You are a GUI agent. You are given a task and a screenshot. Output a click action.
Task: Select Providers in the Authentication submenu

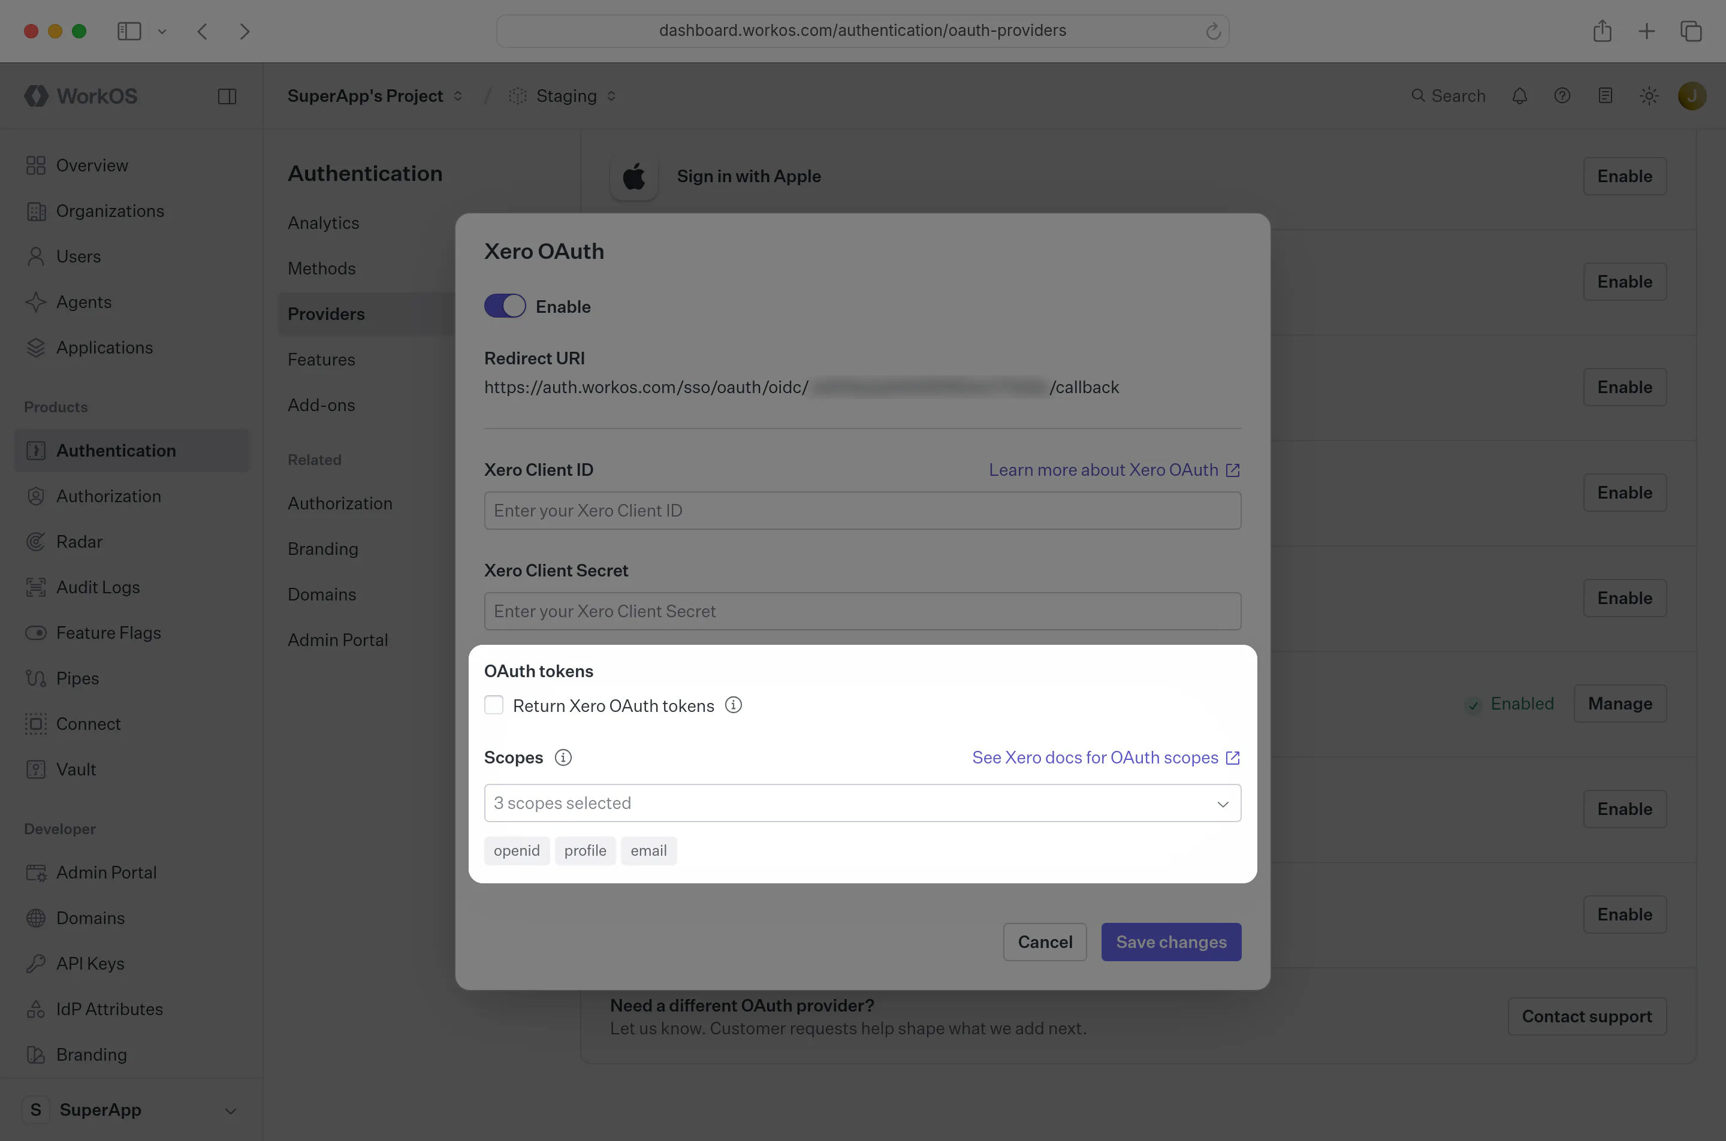click(x=367, y=315)
